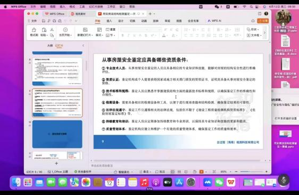The width and height of the screenshot is (299, 195).
Task: Open a new document tab with plus
Action: (x=150, y=14)
